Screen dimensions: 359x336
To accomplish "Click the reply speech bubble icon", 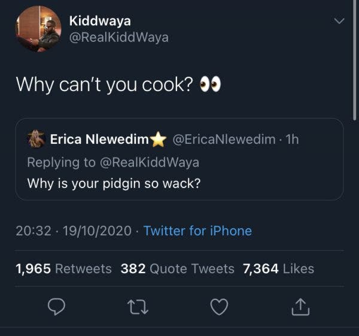I will [56, 307].
